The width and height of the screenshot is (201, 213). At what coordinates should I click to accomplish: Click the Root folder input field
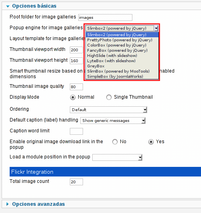(105, 18)
